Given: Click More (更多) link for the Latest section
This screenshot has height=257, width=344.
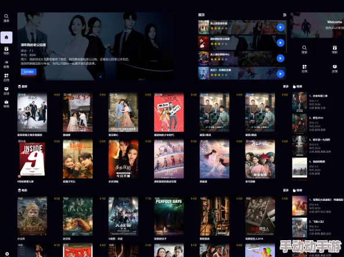Looking at the screenshot, I should coord(286,87).
